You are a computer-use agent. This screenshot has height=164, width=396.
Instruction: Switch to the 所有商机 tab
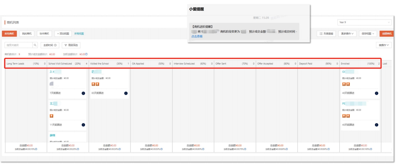tap(9, 34)
